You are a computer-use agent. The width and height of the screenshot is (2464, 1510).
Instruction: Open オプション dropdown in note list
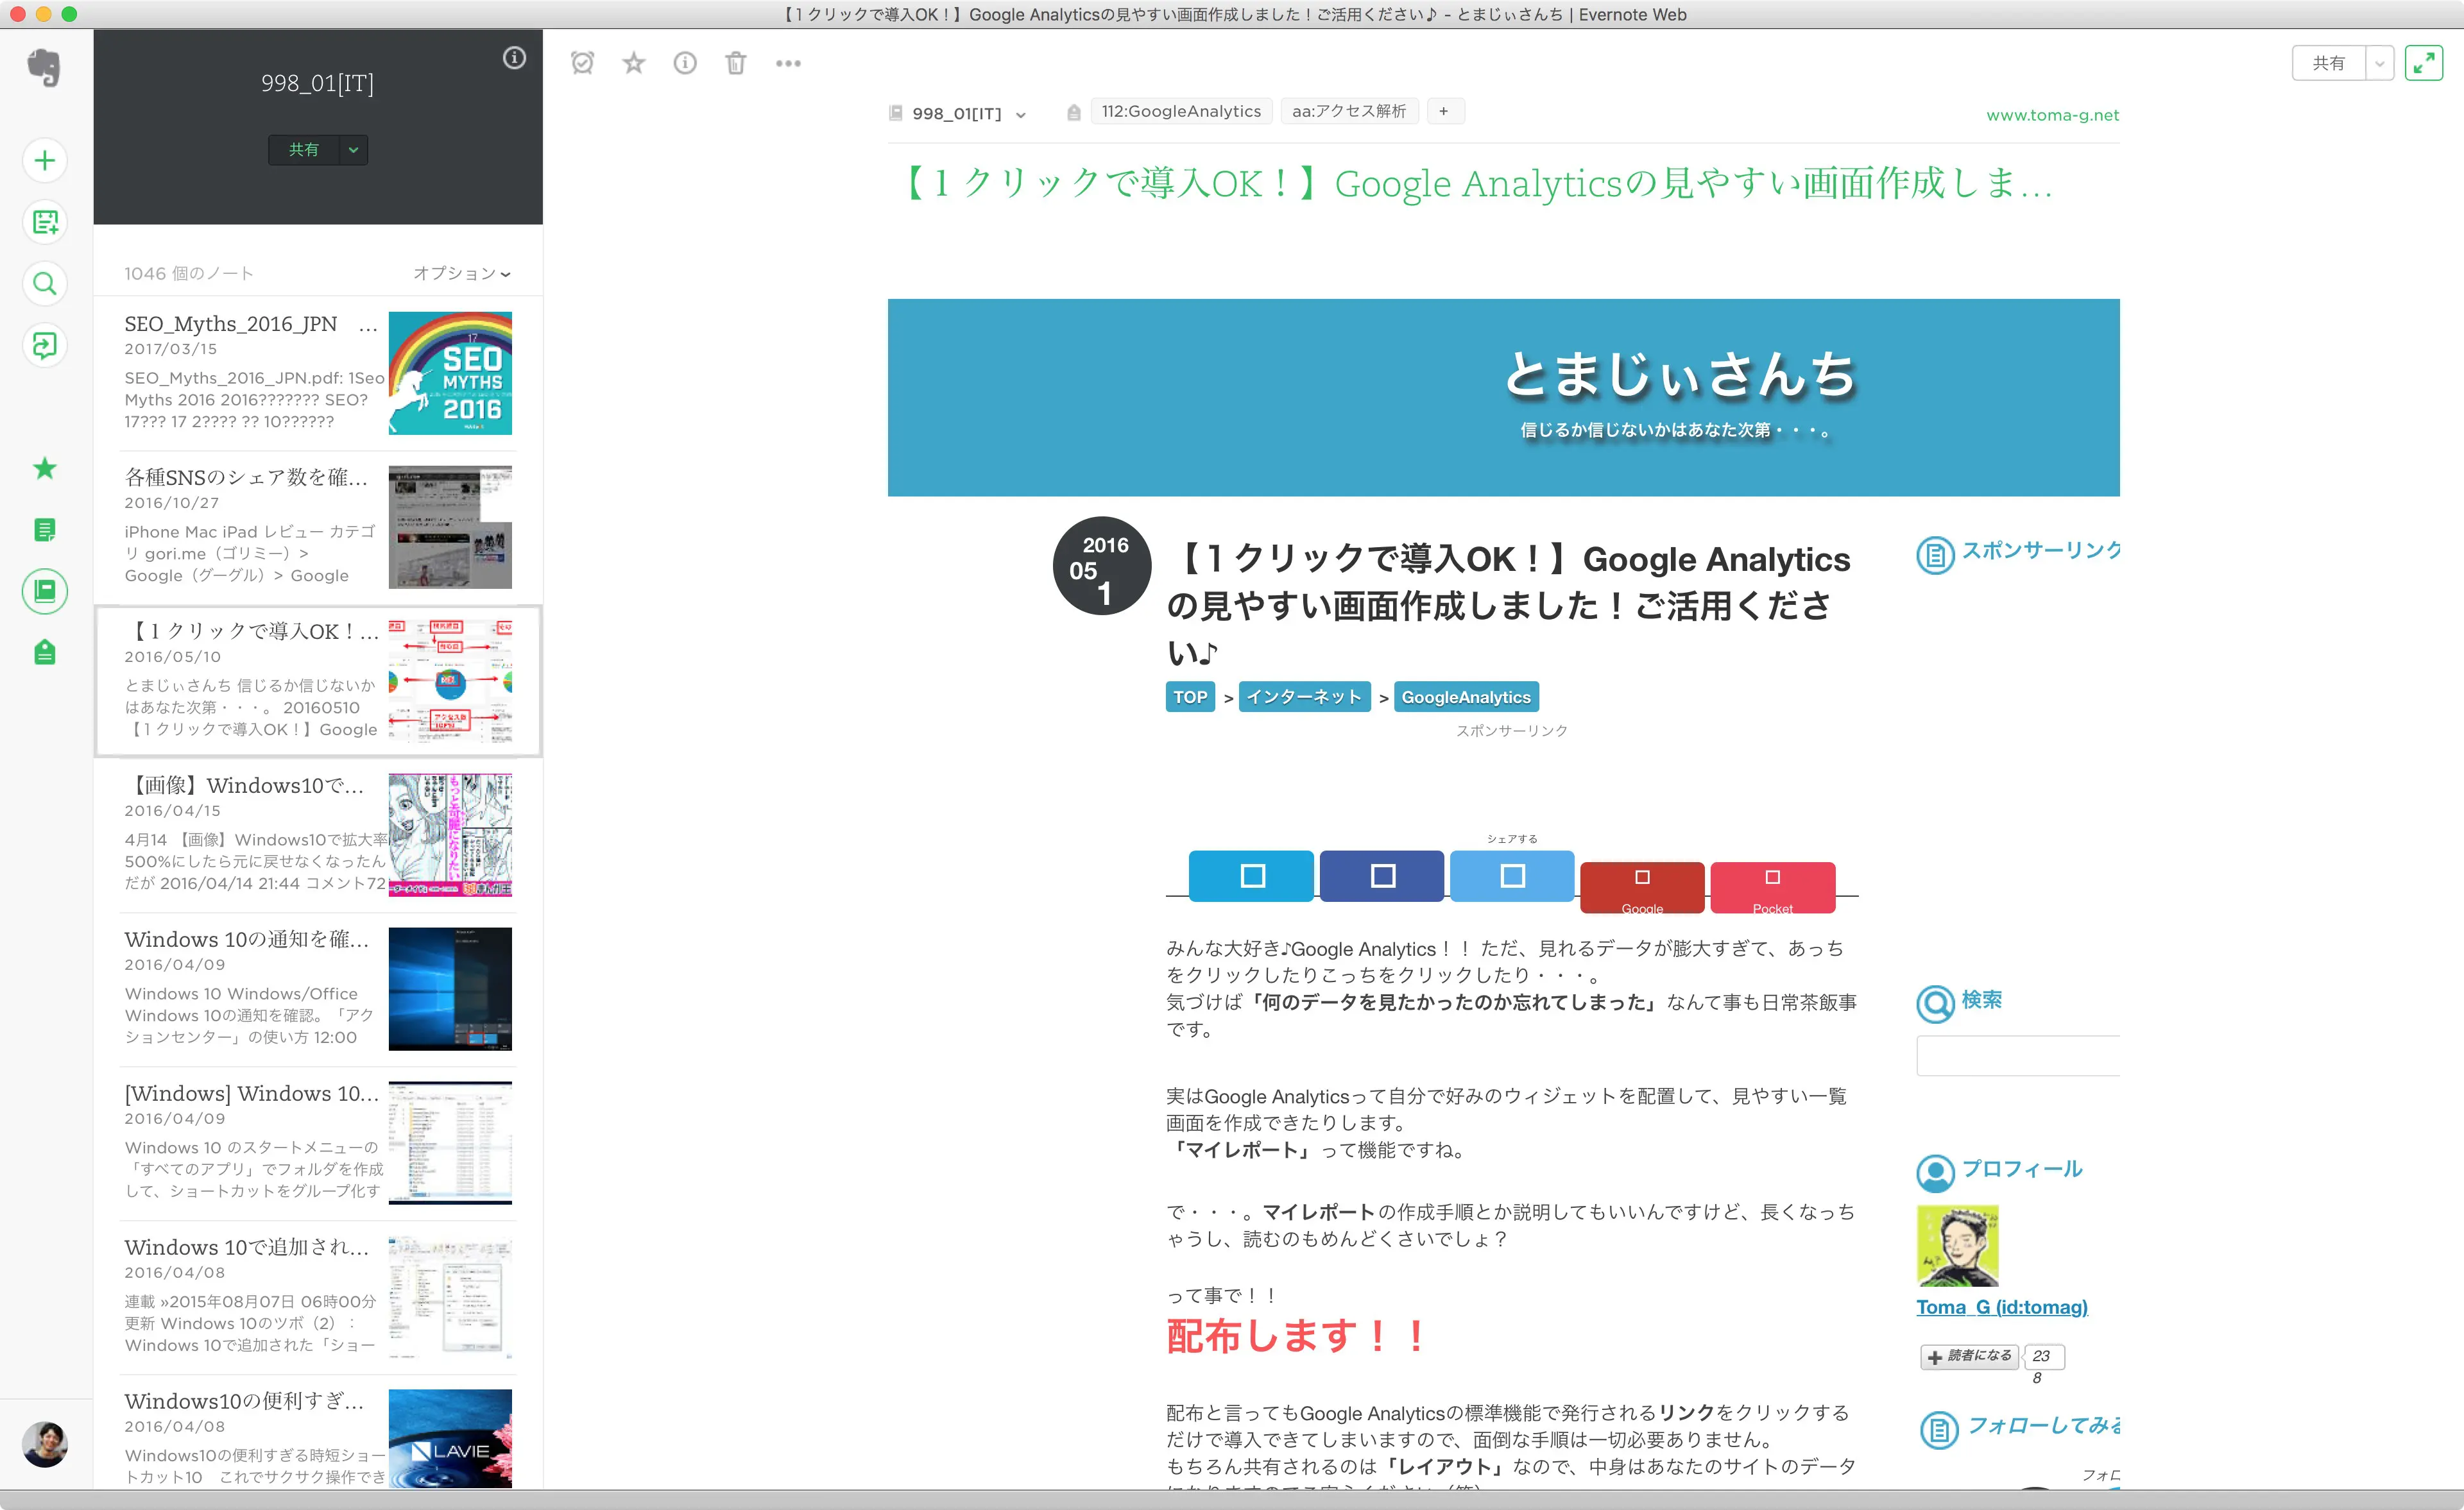tap(462, 273)
